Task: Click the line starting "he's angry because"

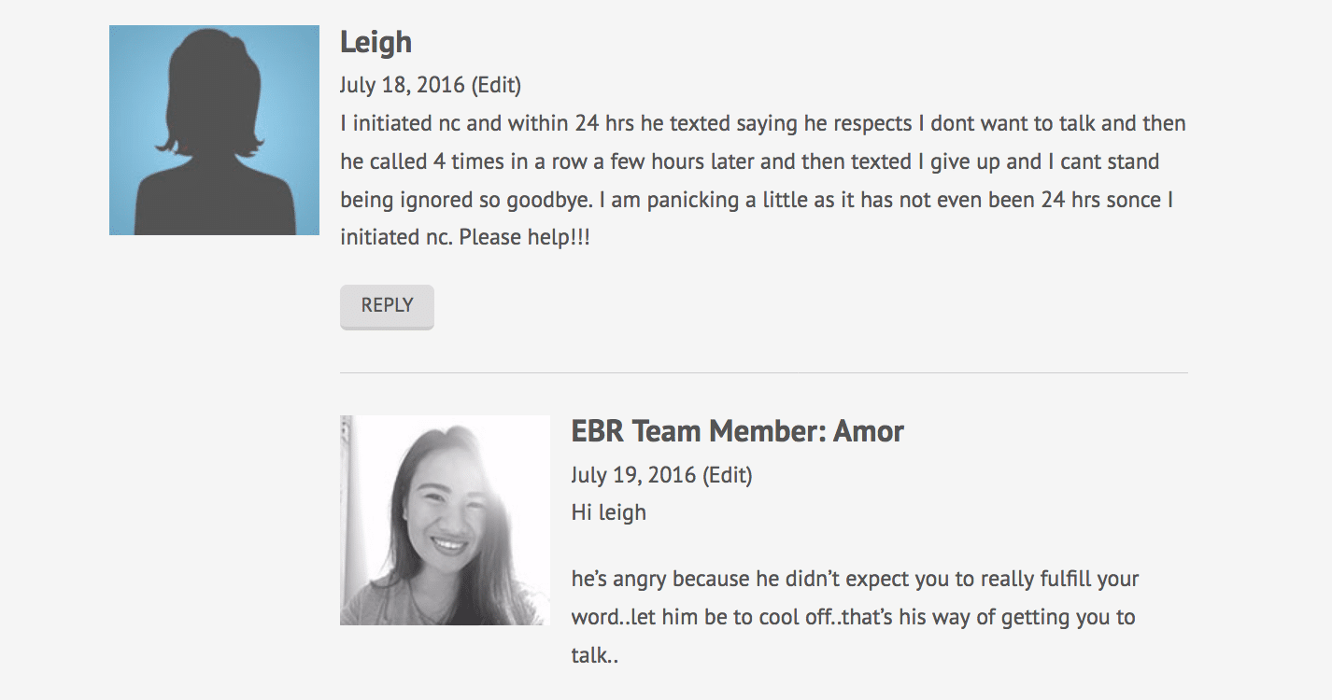Action: click(x=854, y=579)
